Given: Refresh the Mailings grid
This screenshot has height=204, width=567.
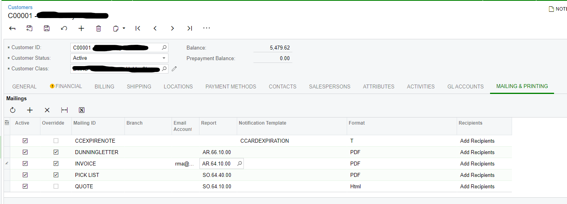Looking at the screenshot, I should 13,110.
